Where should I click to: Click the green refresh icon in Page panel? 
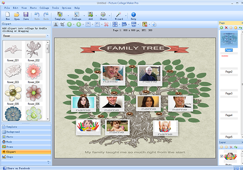tap(240, 28)
